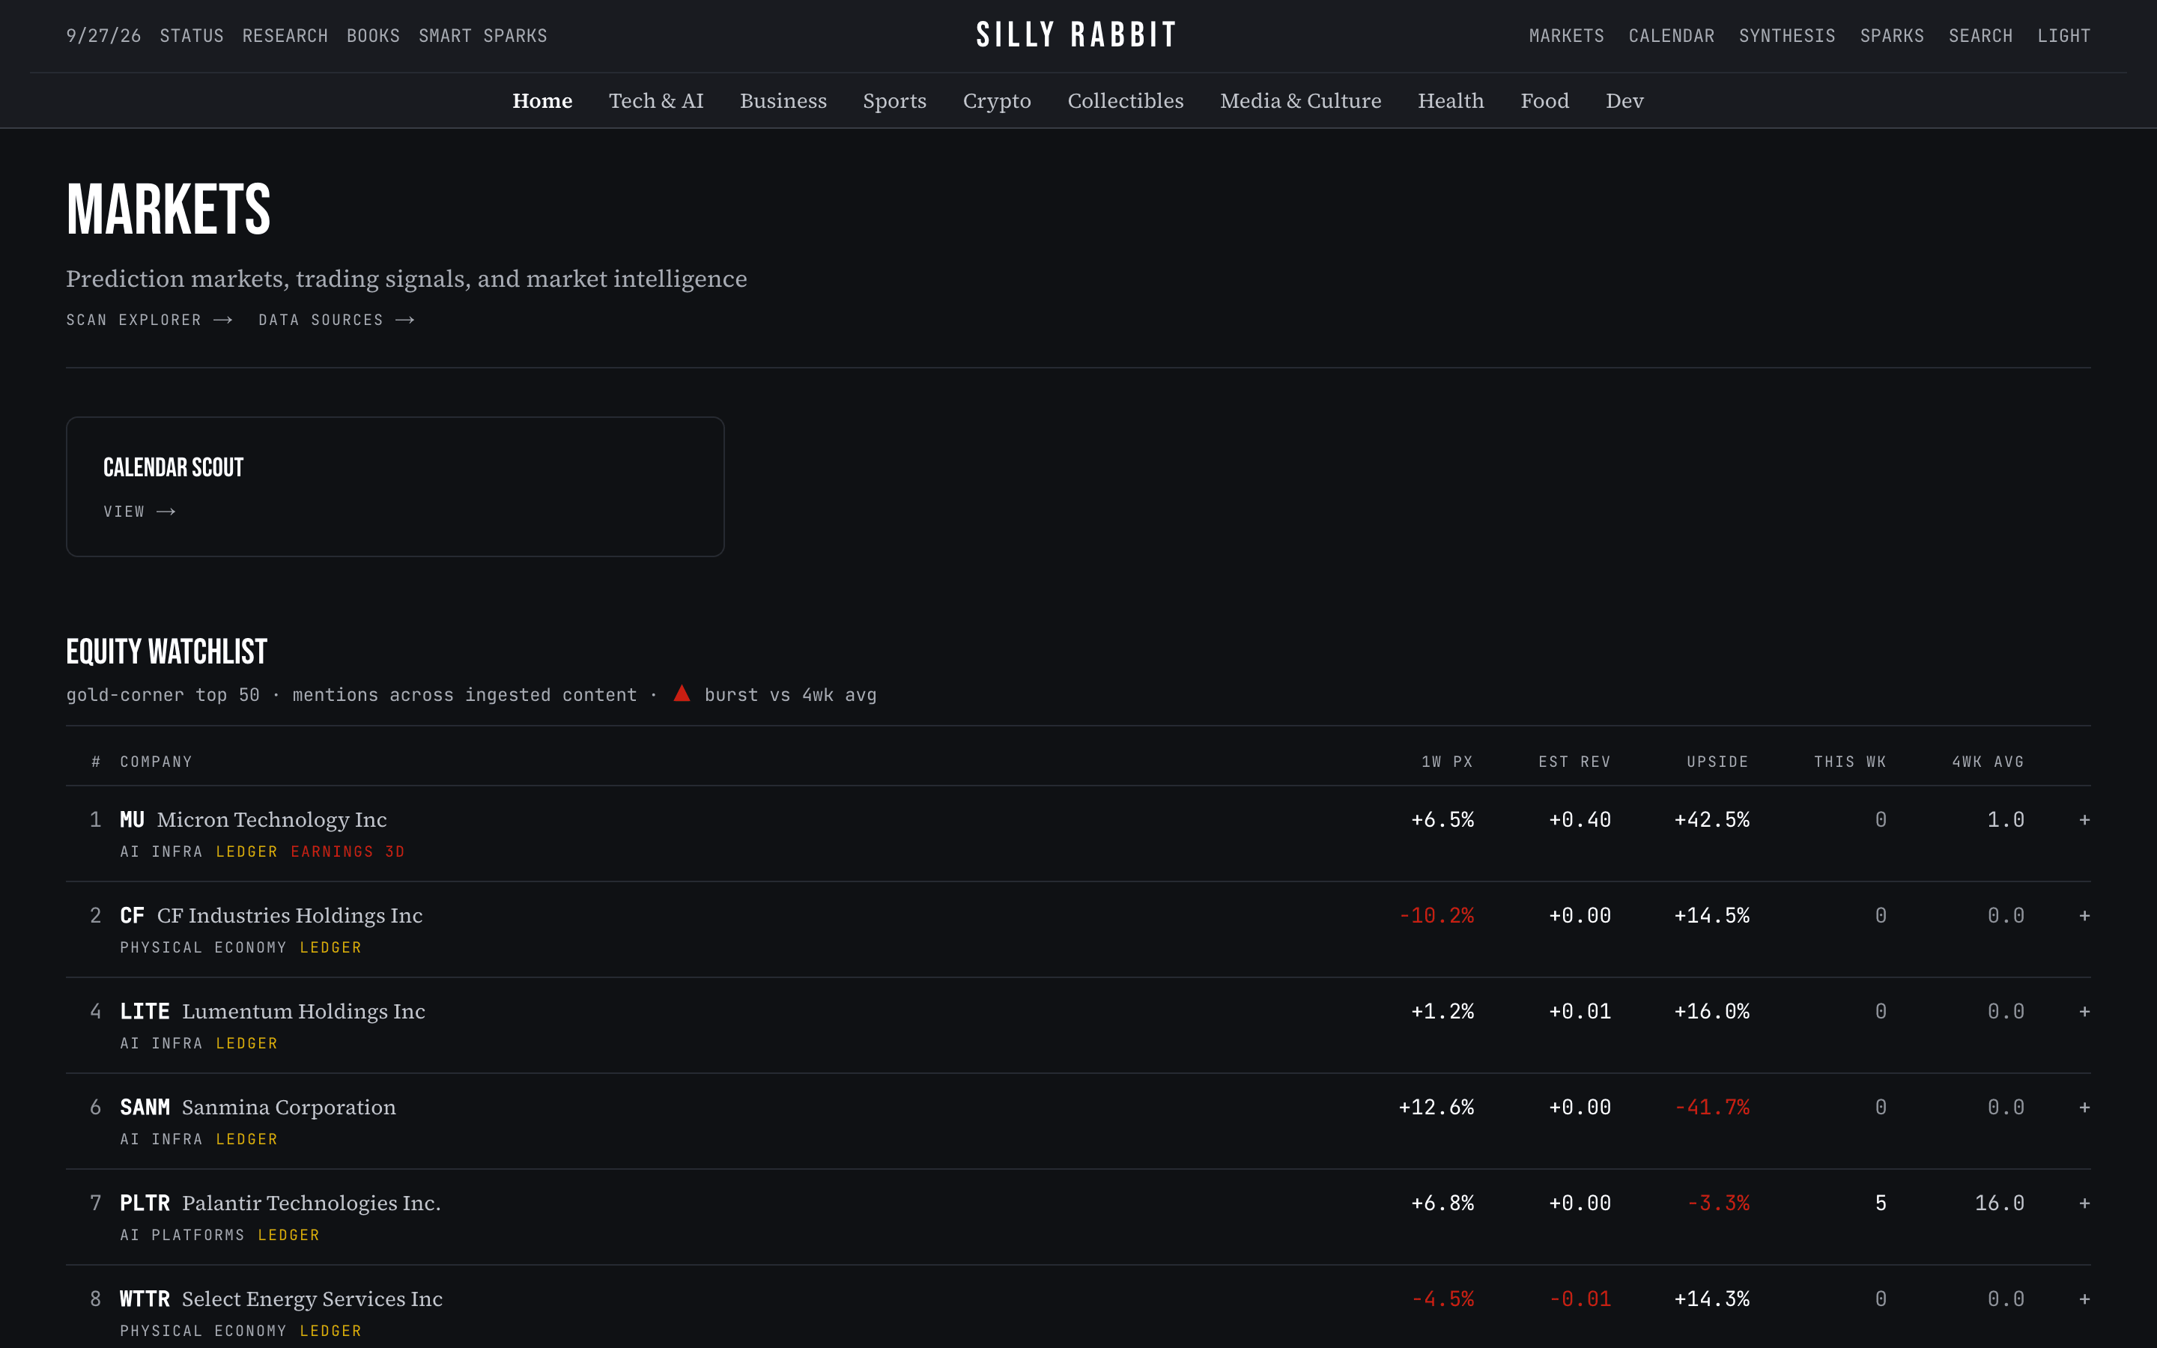This screenshot has width=2157, height=1348.
Task: Open the Media & Culture tab
Action: (1300, 101)
